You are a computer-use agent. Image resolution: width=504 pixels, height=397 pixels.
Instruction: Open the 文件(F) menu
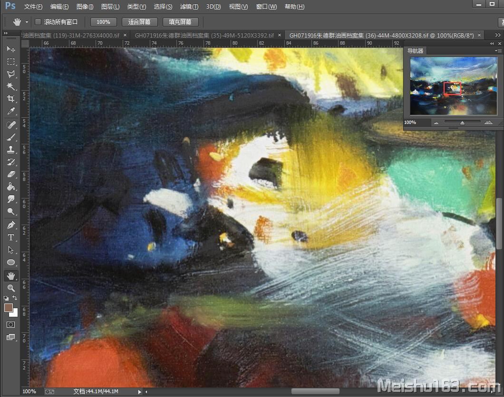pyautogui.click(x=33, y=7)
